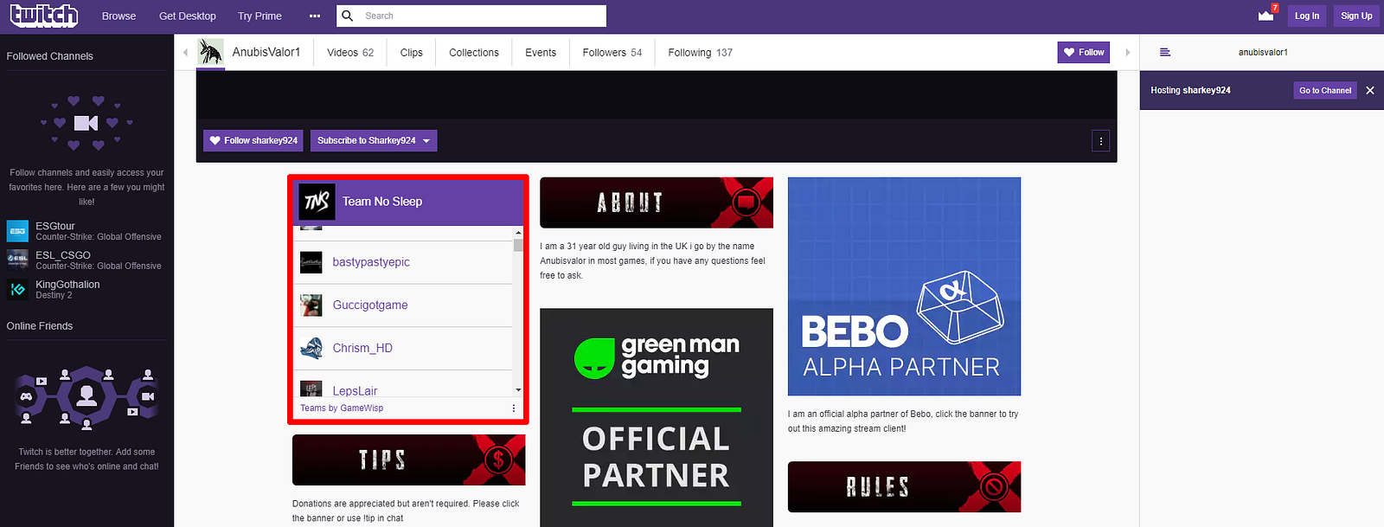
Task: Open the Team No Sleep title
Action: pyautogui.click(x=382, y=202)
